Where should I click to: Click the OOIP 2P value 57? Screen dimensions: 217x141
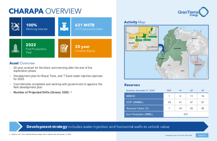pos(192,102)
